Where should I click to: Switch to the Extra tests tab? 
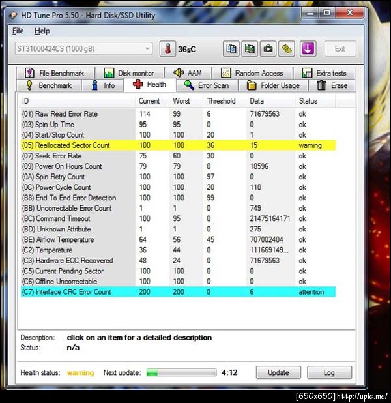[x=325, y=73]
